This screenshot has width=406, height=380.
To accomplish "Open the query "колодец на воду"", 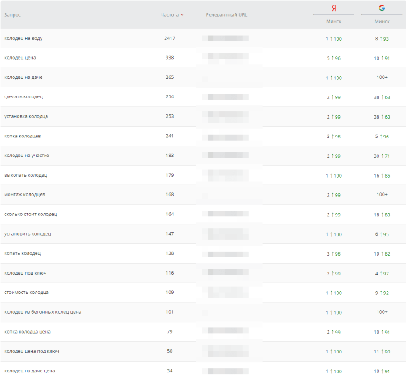I will click(x=23, y=38).
